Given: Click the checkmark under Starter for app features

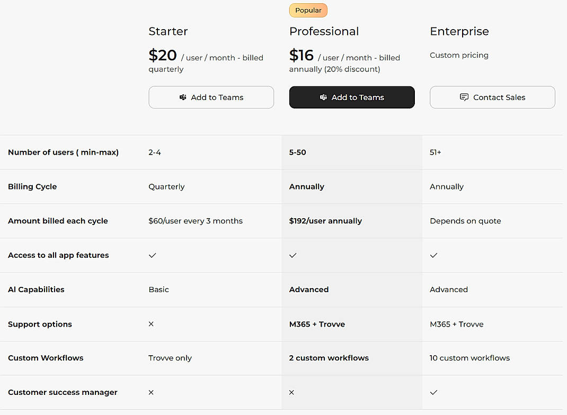Looking at the screenshot, I should [152, 255].
